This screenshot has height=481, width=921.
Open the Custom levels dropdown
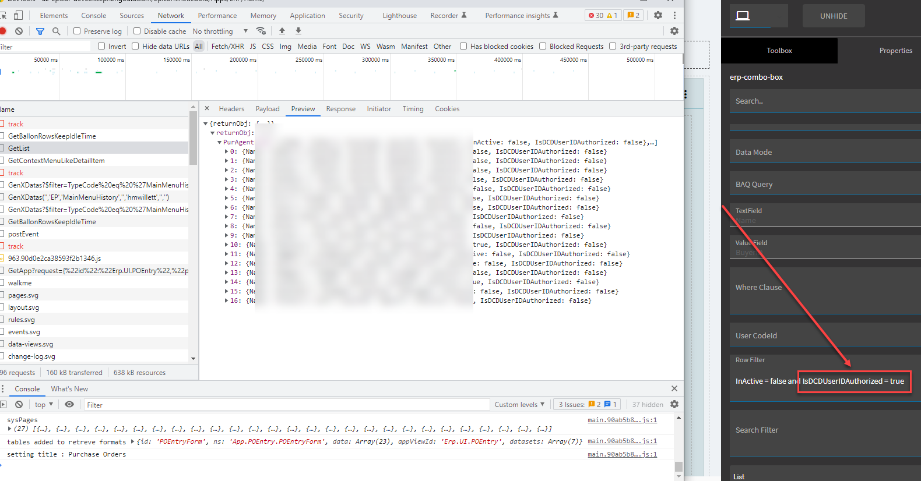tap(519, 404)
